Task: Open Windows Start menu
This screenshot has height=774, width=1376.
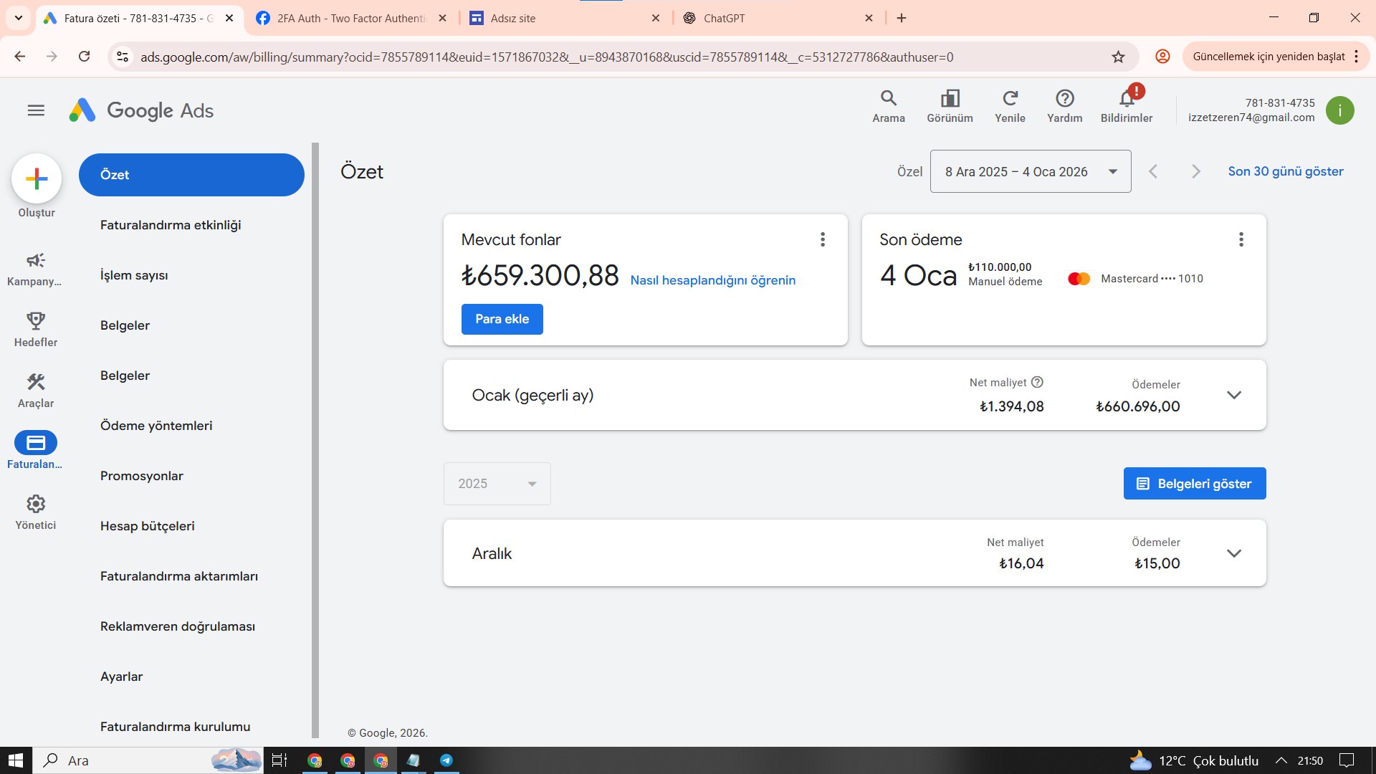Action: click(x=16, y=760)
